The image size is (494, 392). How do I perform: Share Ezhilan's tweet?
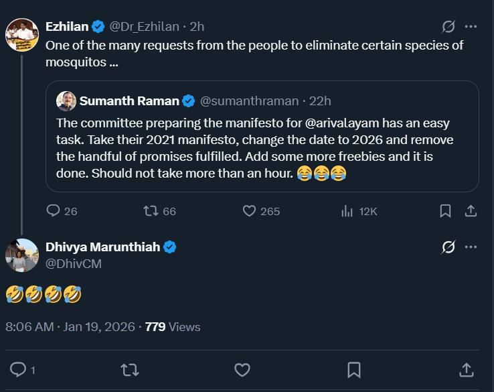click(471, 211)
